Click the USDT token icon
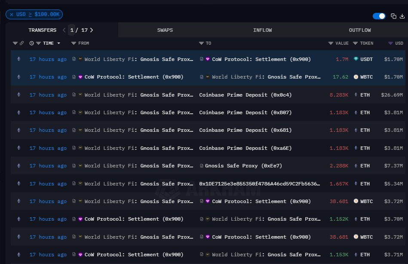Image resolution: width=408 pixels, height=264 pixels. (356, 59)
